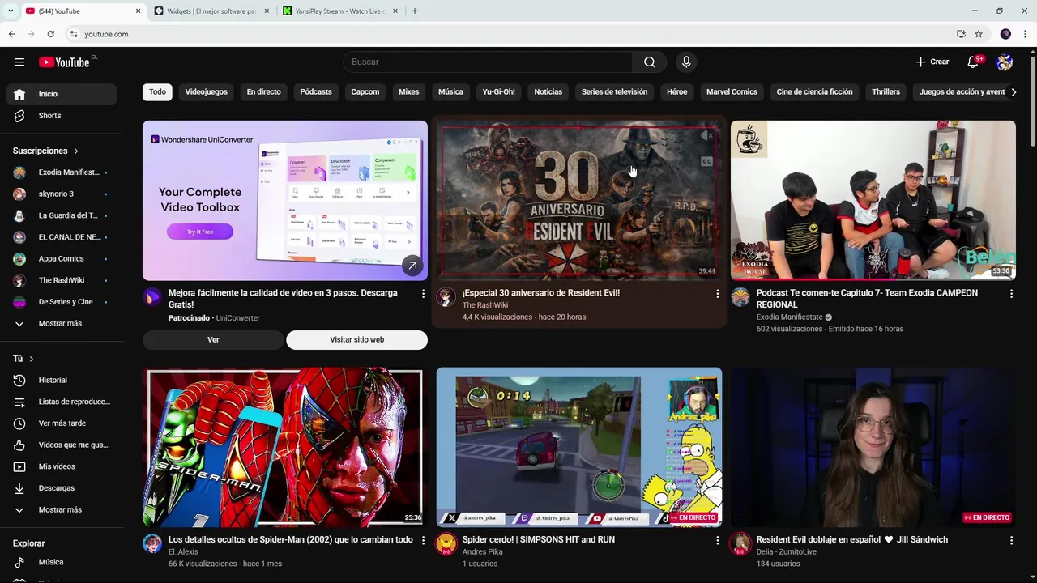1037x583 pixels.
Task: Open more options for UniConverter ad
Action: 423,294
